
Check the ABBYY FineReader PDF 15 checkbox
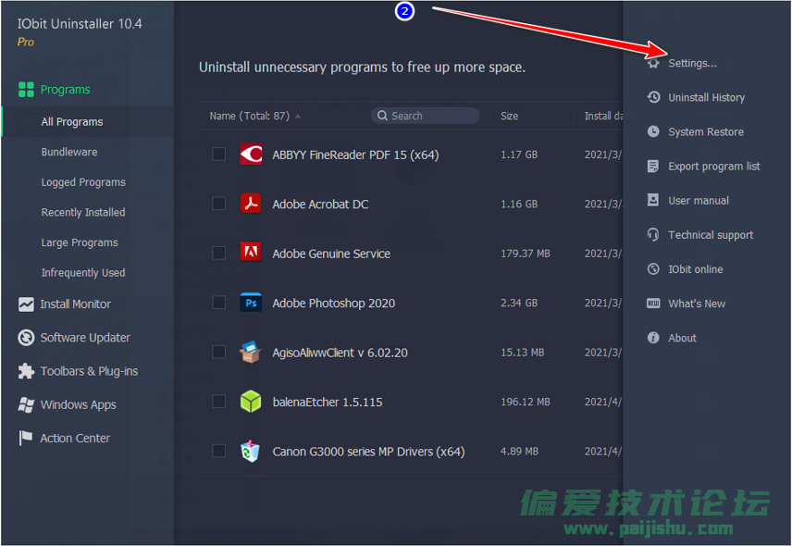(x=219, y=155)
